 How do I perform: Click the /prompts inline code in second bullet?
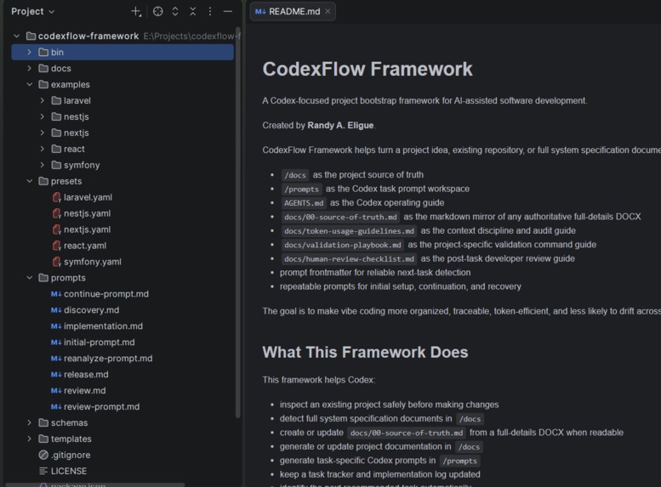point(301,190)
